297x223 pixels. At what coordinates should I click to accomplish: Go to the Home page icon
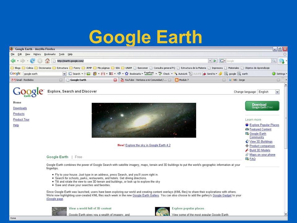click(47, 61)
